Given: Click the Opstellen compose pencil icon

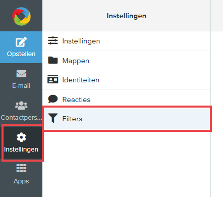Looking at the screenshot, I should tap(21, 42).
